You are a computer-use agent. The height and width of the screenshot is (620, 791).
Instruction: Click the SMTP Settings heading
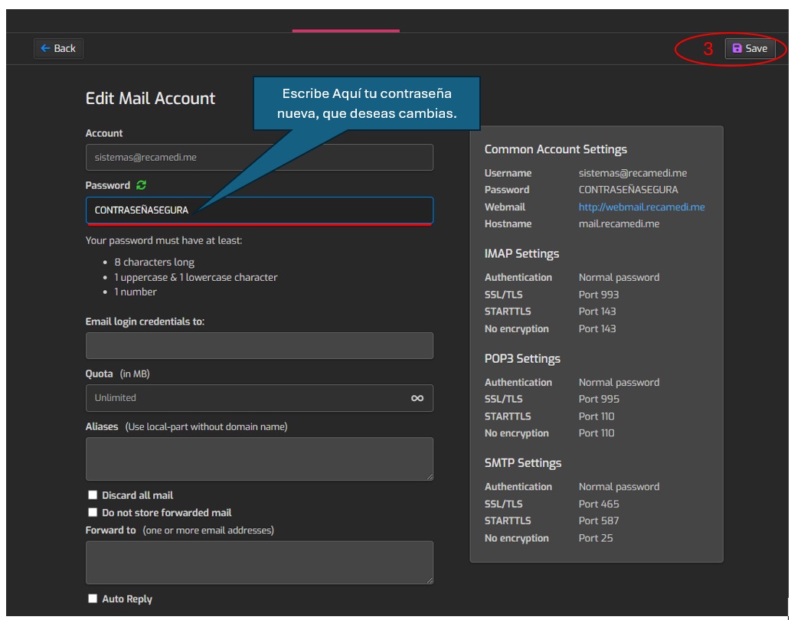pos(523,463)
